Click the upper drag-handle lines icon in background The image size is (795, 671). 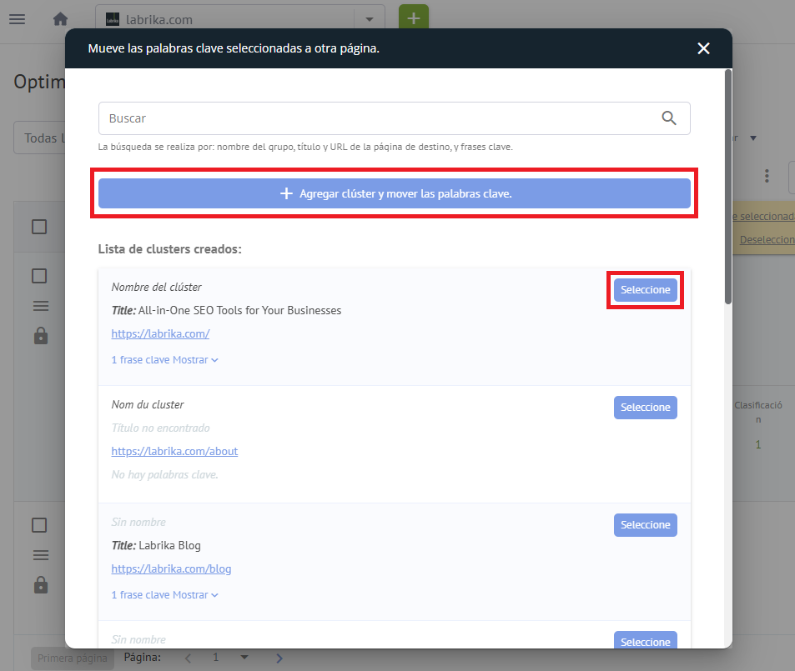(x=41, y=306)
